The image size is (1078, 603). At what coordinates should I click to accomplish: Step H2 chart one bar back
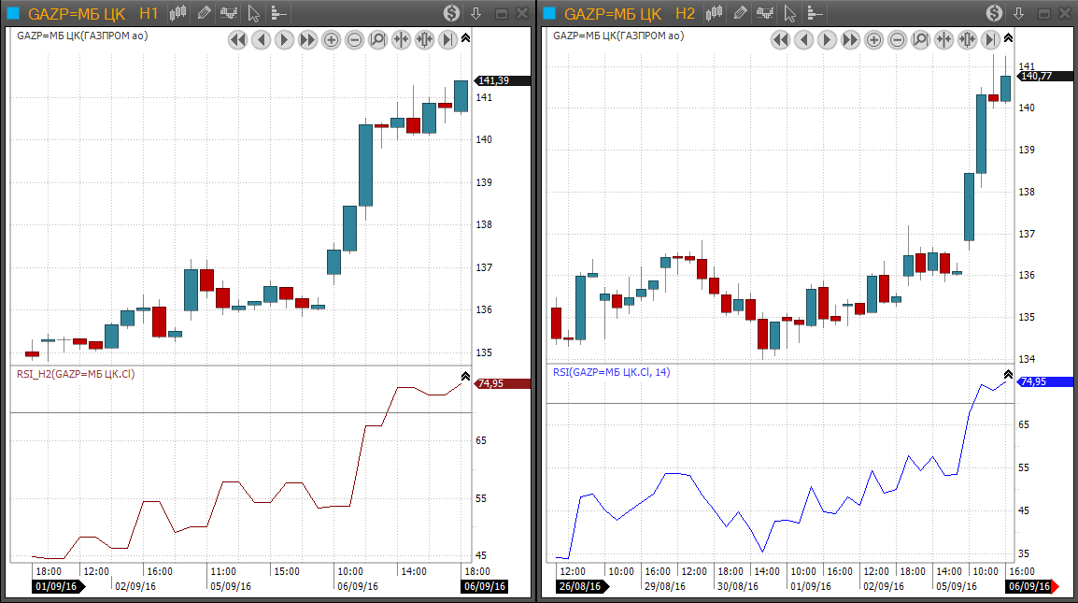803,39
